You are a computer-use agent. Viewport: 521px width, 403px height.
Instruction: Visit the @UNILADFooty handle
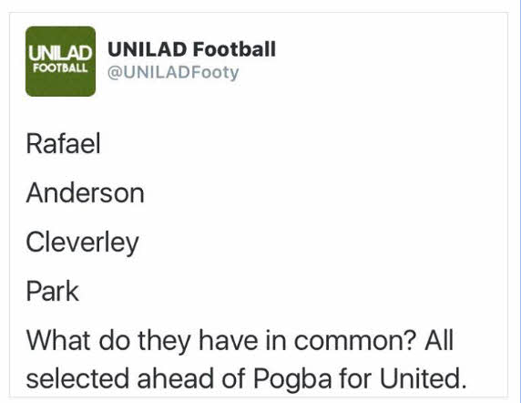point(173,73)
